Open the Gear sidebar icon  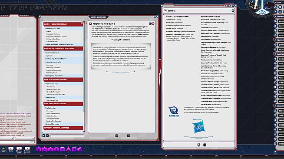coord(275,63)
